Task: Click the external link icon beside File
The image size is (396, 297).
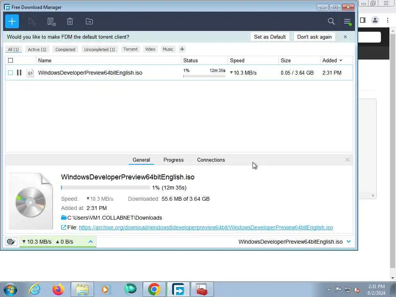Action: pos(64,227)
